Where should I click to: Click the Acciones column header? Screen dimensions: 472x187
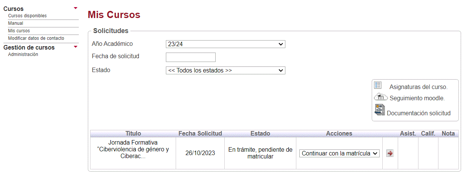pos(339,133)
